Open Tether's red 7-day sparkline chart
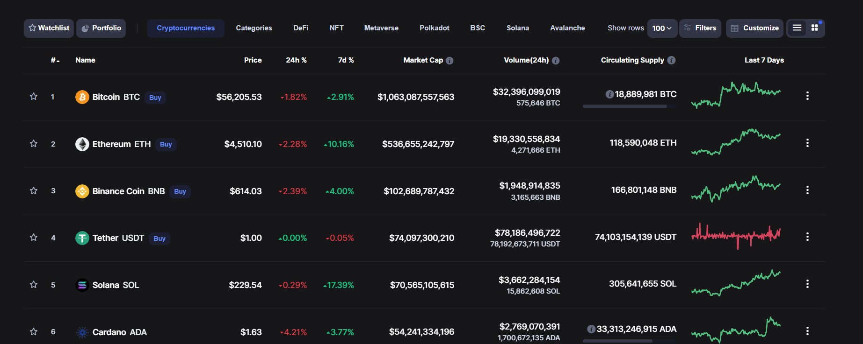The height and width of the screenshot is (344, 863). click(736, 236)
